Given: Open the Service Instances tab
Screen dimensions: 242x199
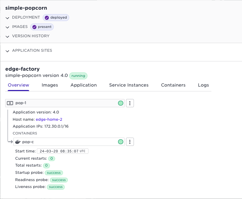Looking at the screenshot, I should coord(129,85).
